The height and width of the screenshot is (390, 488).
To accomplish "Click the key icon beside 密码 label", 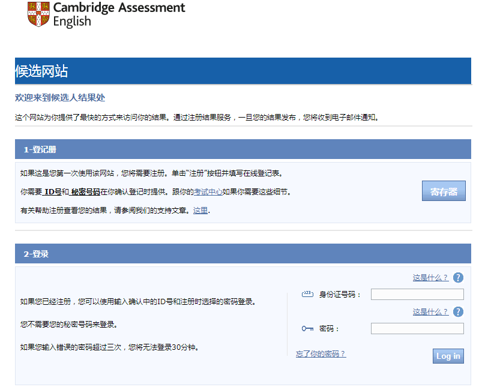I will 307,328.
